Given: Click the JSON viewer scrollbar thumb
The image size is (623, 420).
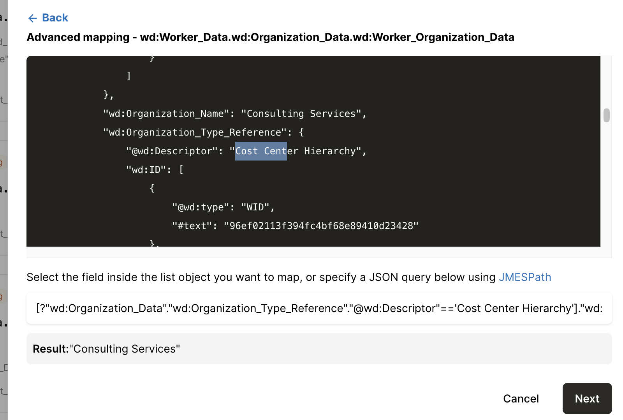Looking at the screenshot, I should point(606,115).
